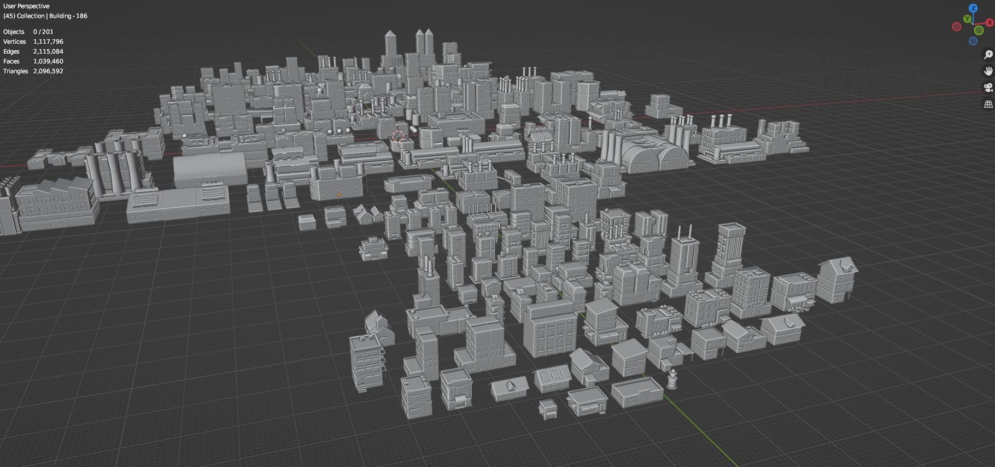Click the blue Z axis on the navigation gizmo
995x467 pixels.
click(x=973, y=8)
